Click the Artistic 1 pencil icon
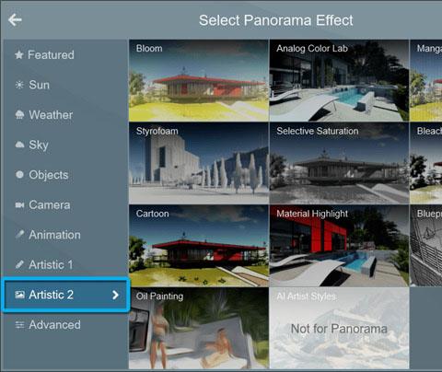 (x=19, y=264)
